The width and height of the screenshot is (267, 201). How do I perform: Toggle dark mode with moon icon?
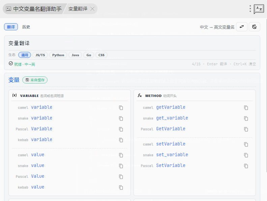point(255,27)
